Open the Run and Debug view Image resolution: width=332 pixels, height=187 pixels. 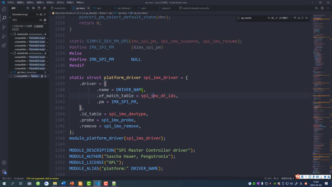pyautogui.click(x=4, y=36)
